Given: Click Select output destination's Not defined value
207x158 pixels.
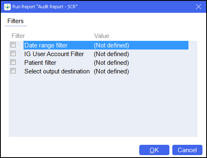Looking at the screenshot, I should pyautogui.click(x=112, y=71).
